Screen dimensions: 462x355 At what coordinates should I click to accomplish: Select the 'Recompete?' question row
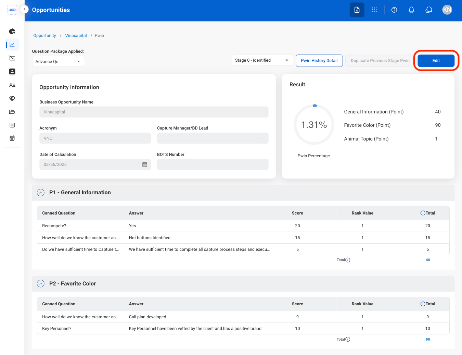[x=243, y=226]
